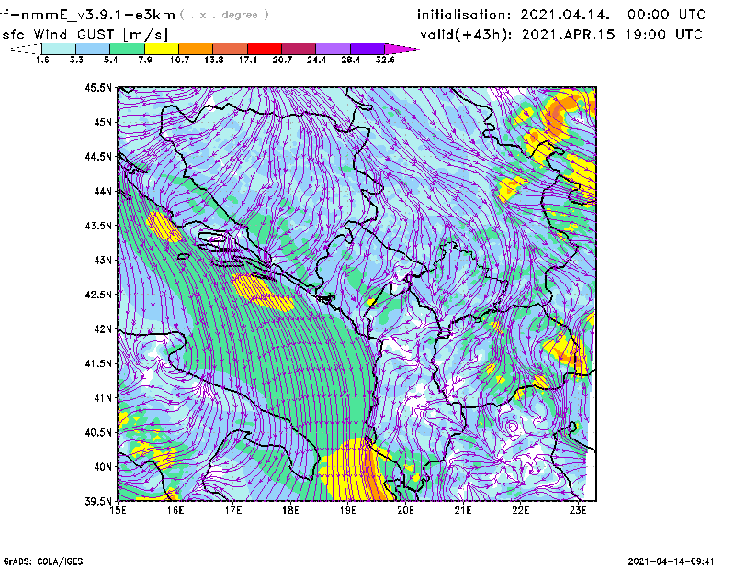Click the '45N' latitude label
This screenshot has height=567, width=735.
(103, 122)
